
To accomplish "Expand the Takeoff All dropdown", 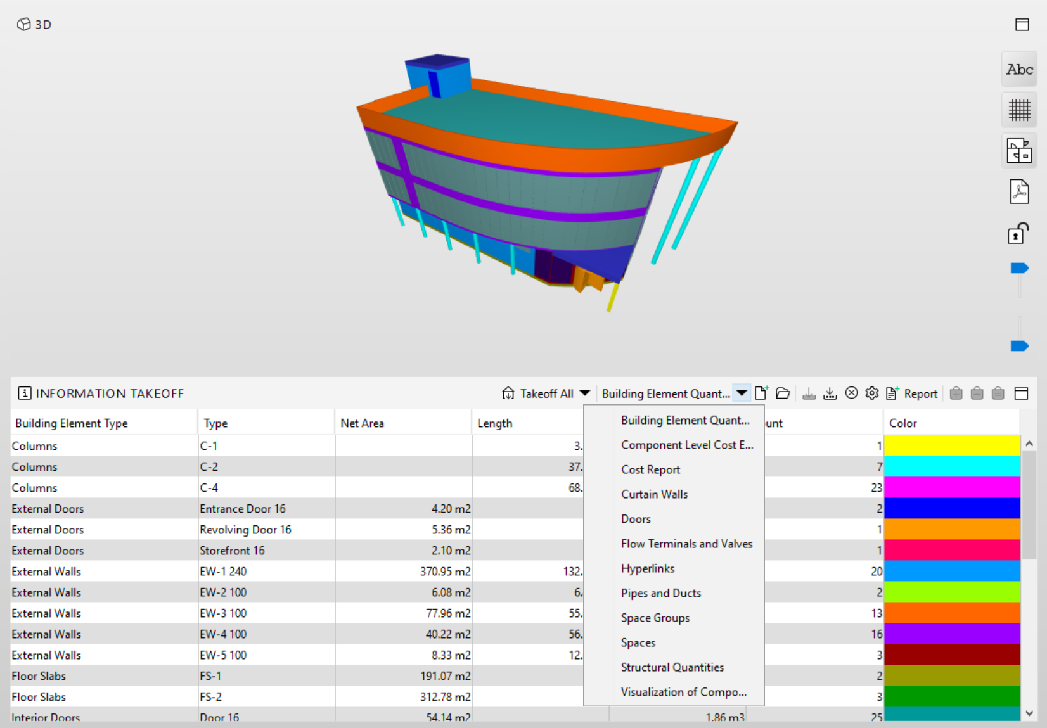I will pos(584,393).
